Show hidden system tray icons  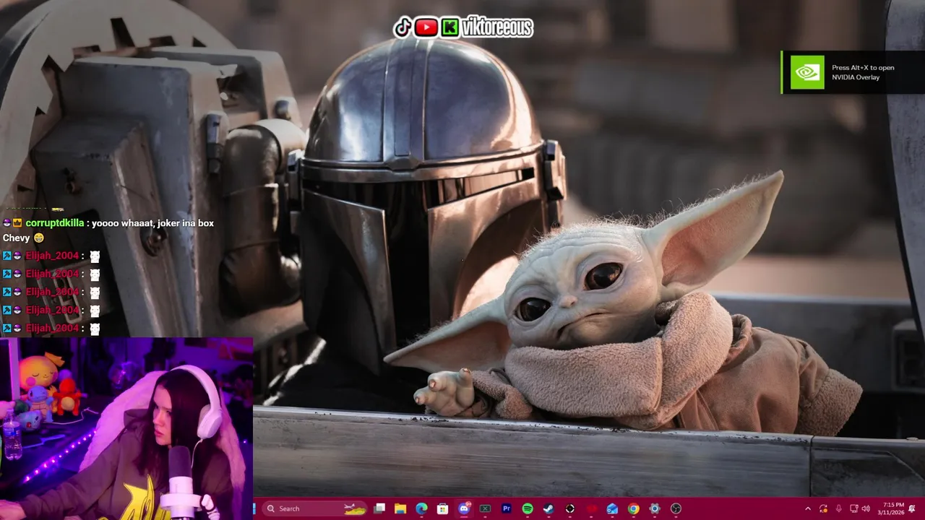tap(808, 508)
